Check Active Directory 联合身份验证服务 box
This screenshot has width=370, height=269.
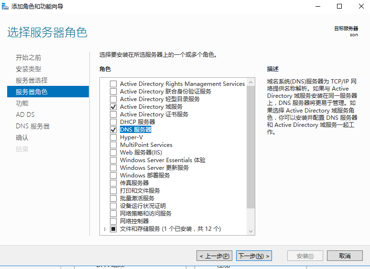pos(113,91)
